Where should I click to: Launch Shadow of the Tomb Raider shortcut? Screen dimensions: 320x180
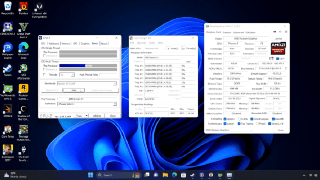[x=24, y=113]
